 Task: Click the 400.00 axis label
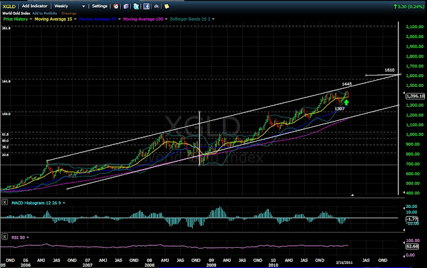point(414,193)
